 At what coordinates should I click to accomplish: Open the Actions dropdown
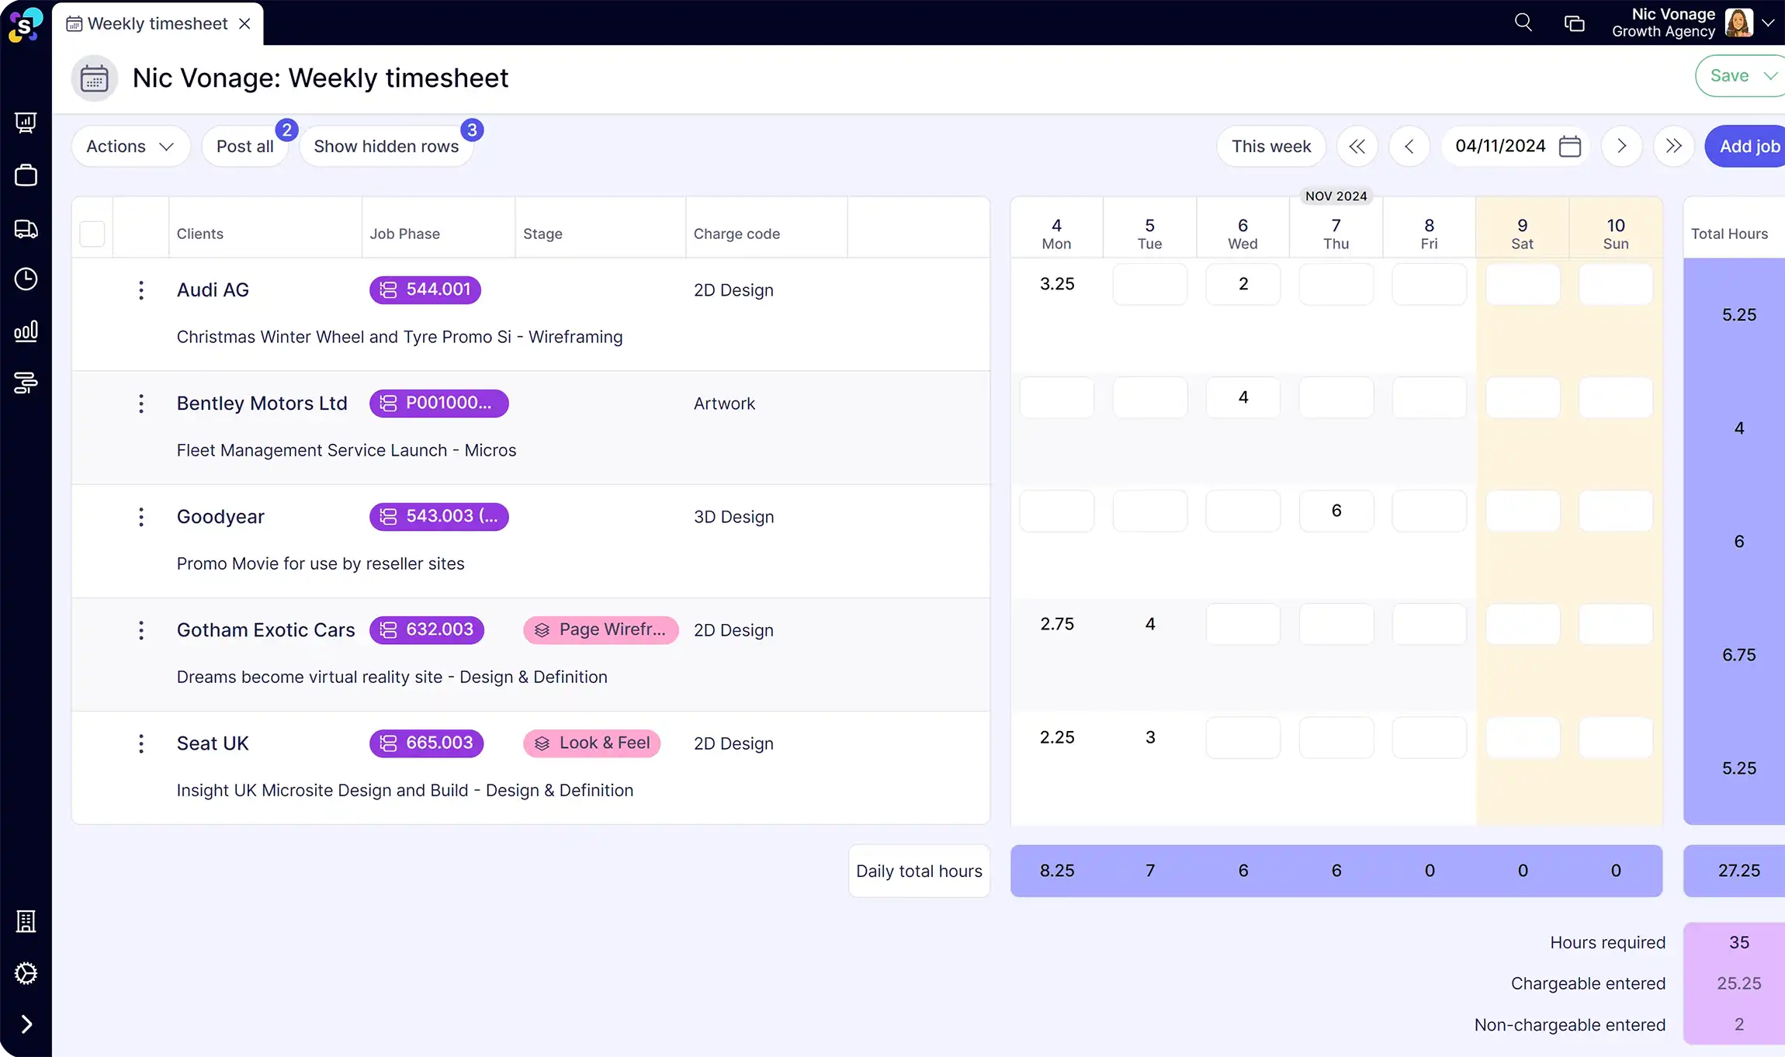130,146
